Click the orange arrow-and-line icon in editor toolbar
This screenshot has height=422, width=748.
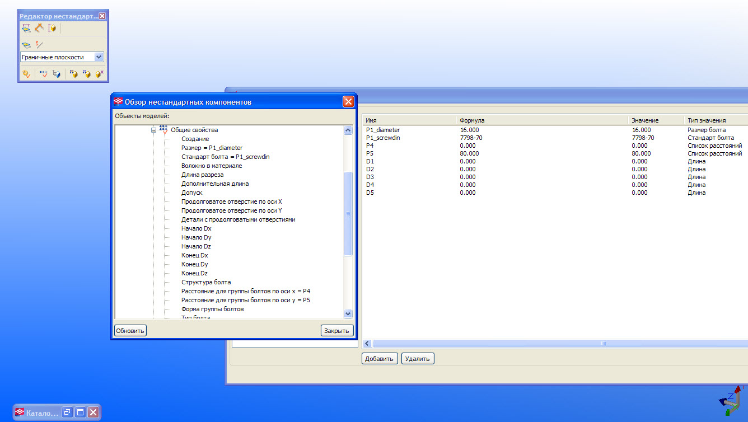(39, 28)
